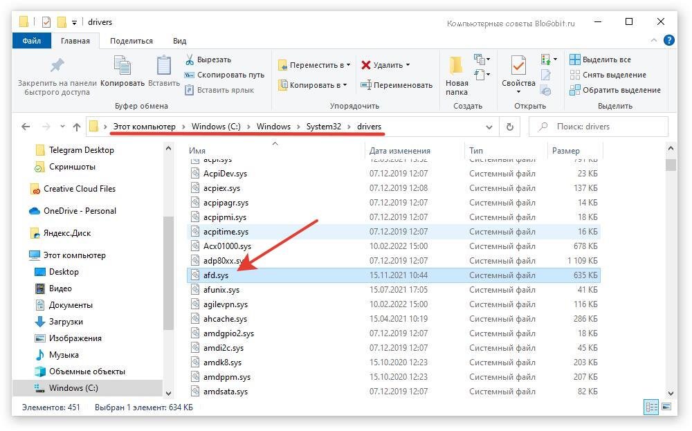Open Свойства using its ribbon icon

[518, 66]
